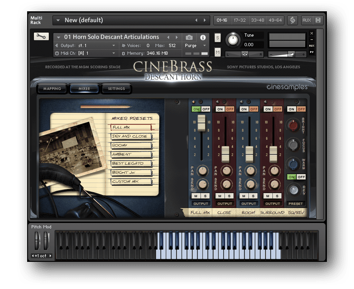Image resolution: width=354 pixels, height=289 pixels.
Task: Click the Kontakt logo button in the rack header
Action: (x=293, y=20)
